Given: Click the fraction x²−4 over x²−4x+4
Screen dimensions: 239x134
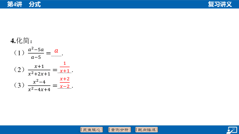Looking at the screenshot, I should [39, 86].
